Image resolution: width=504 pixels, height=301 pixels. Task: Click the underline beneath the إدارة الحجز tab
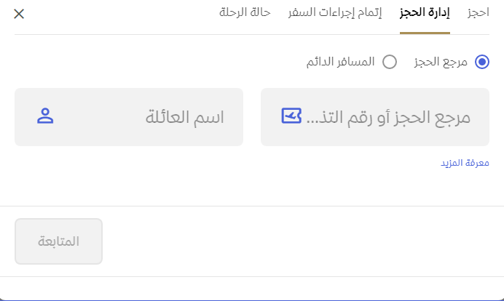(x=425, y=33)
